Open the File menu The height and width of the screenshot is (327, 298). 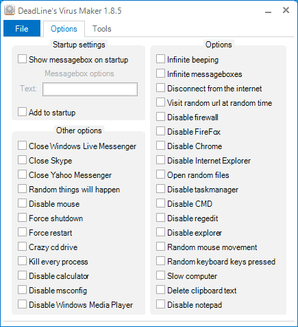[x=22, y=28]
